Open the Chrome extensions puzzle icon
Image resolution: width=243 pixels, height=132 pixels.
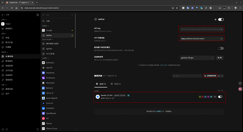(x=229, y=8)
